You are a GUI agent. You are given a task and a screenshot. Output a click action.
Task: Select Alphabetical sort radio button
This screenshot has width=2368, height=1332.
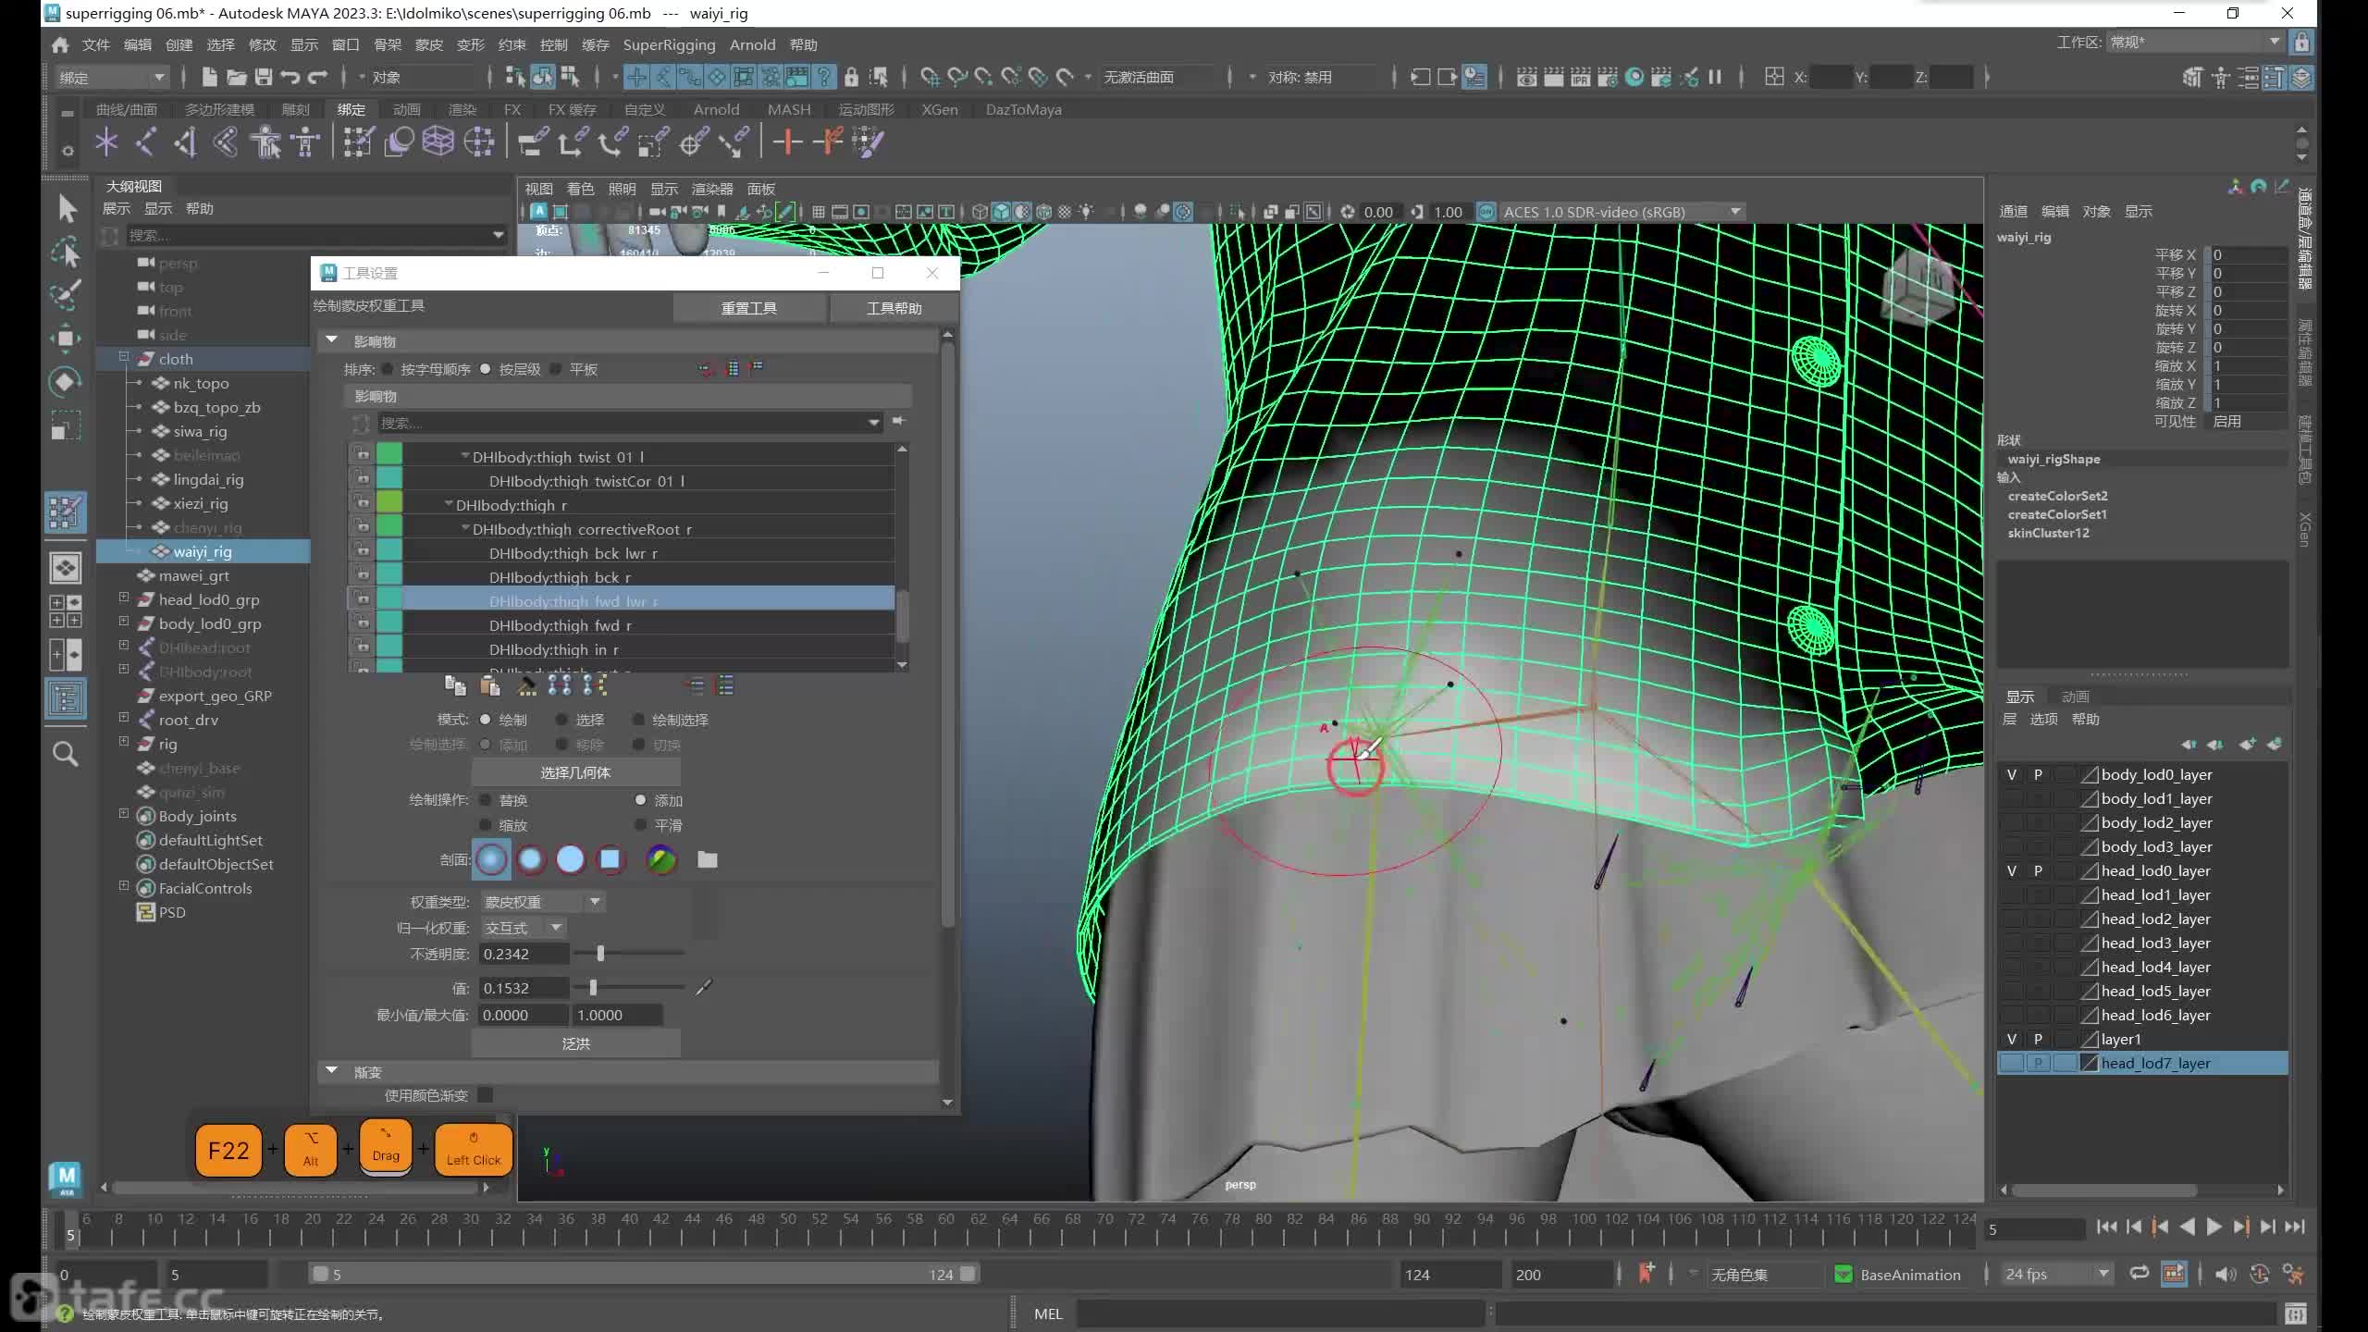point(388,369)
